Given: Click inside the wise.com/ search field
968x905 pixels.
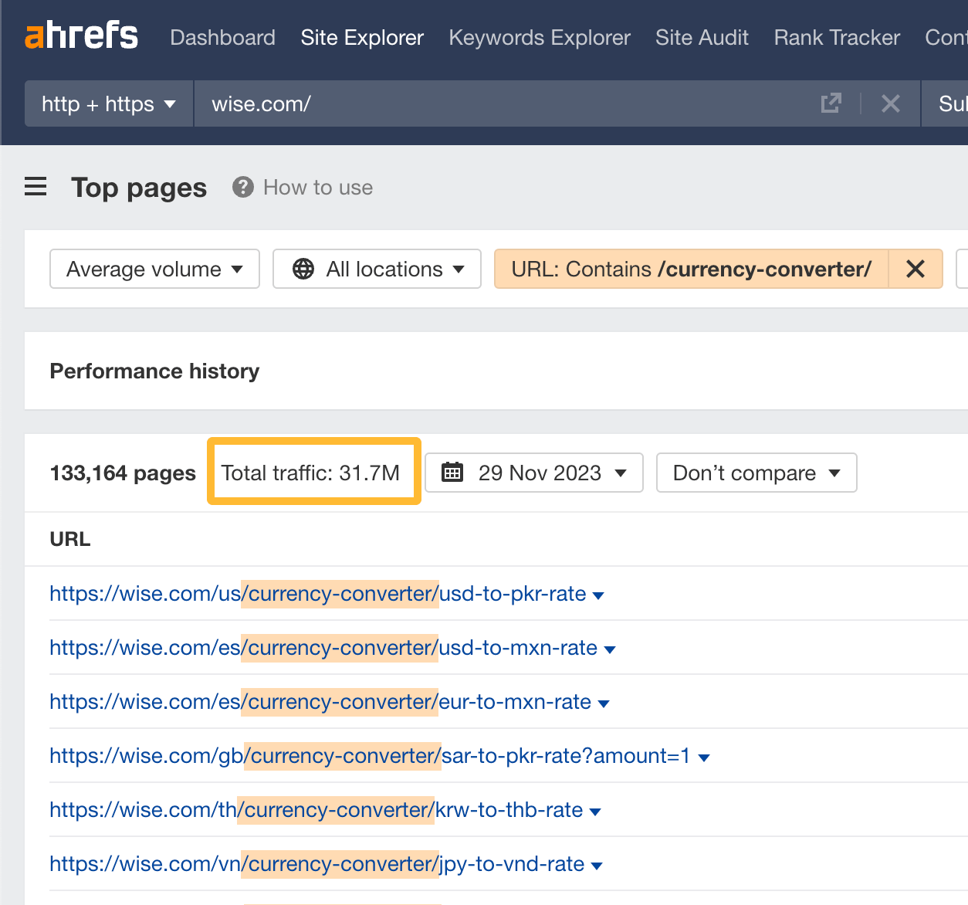Looking at the screenshot, I should (463, 103).
